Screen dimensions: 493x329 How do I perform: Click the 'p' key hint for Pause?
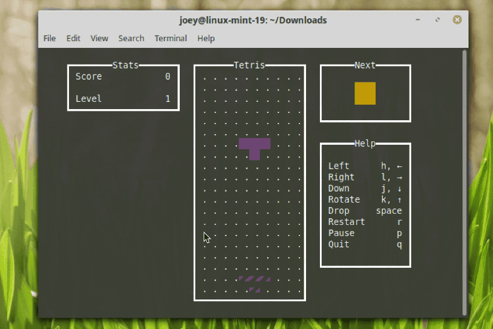click(400, 234)
